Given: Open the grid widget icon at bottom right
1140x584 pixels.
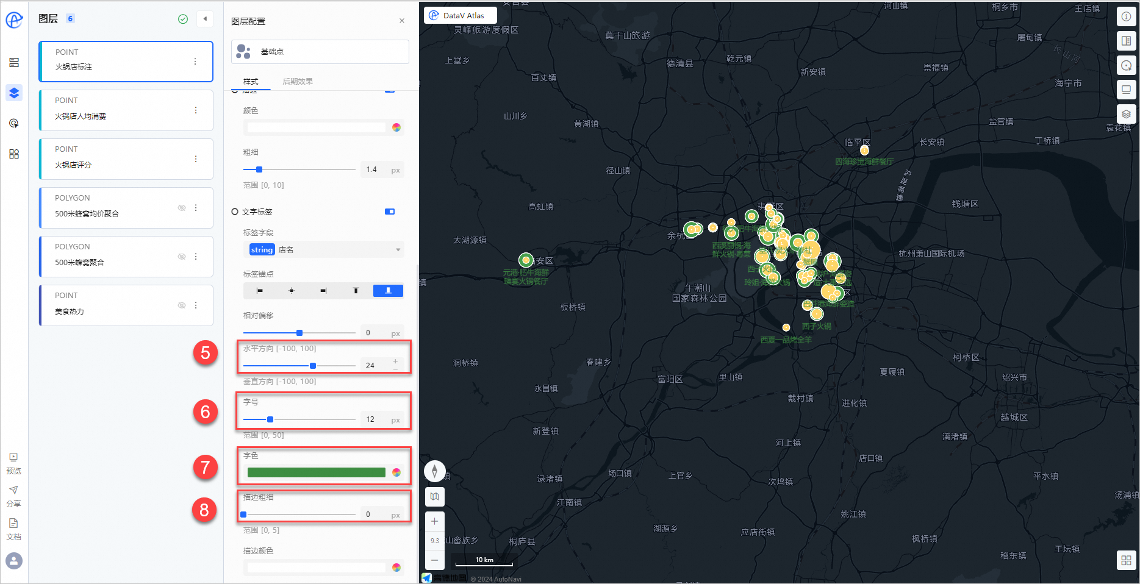Looking at the screenshot, I should click(x=1126, y=560).
